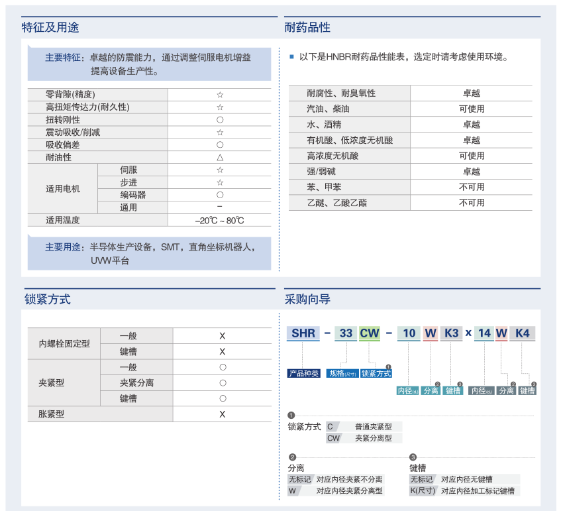This screenshot has height=511, width=561.
Task: Click the -20℃~80℃ temperature value cell
Action: click(220, 221)
